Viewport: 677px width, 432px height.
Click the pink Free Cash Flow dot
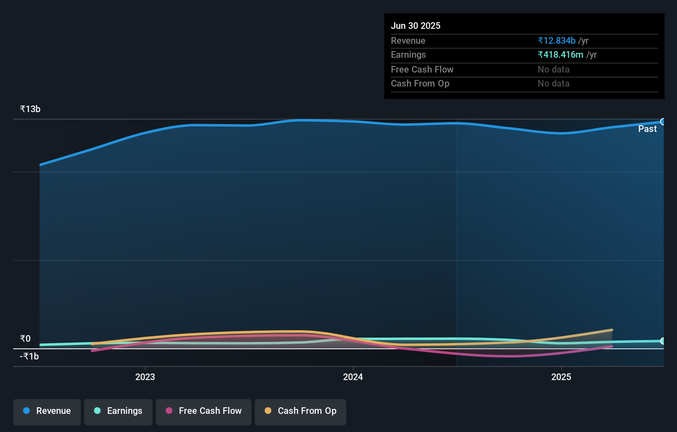pyautogui.click(x=169, y=411)
